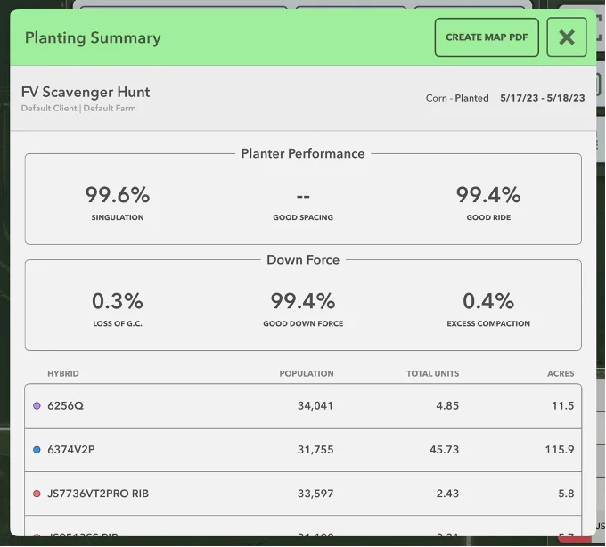
Task: Click the ACRES column header
Action: tap(561, 373)
